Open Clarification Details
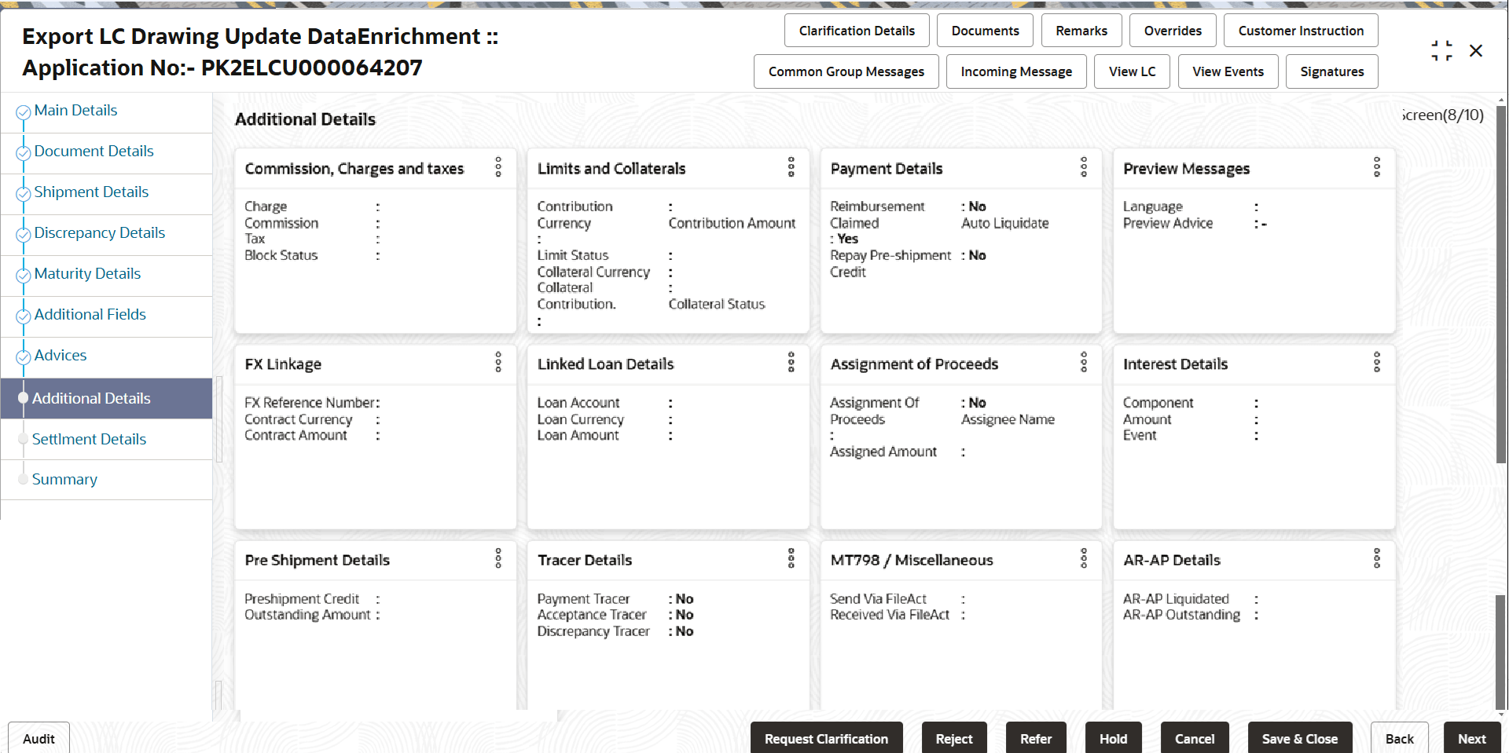The image size is (1509, 753). coord(857,31)
